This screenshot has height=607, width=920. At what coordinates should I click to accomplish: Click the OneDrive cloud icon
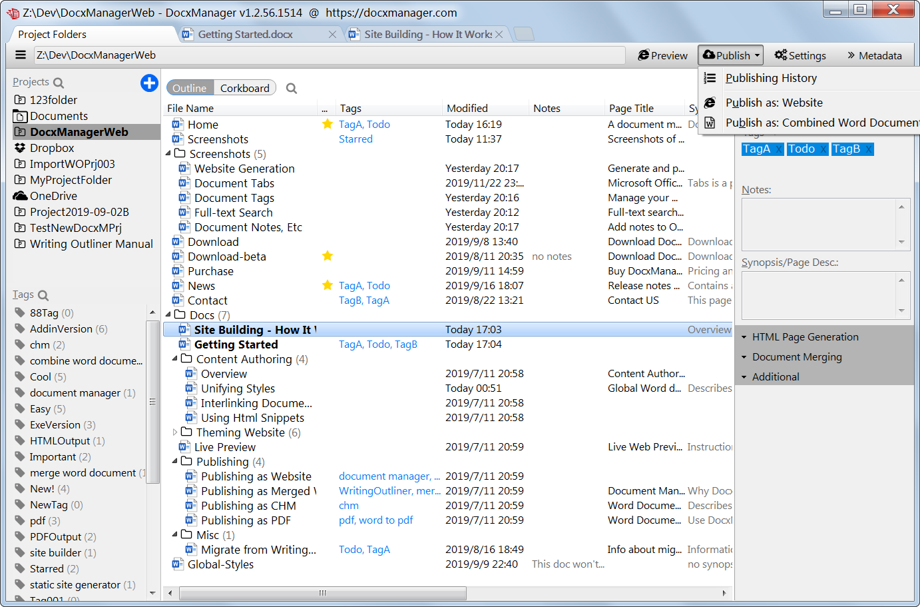20,196
